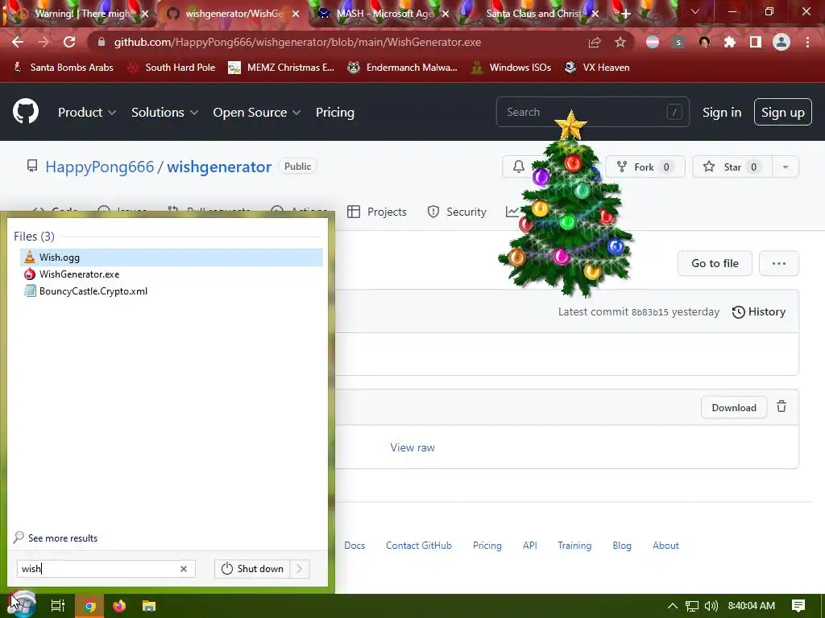This screenshot has width=825, height=618.
Task: Open the South Hard Pole bookmark
Action: 172,68
